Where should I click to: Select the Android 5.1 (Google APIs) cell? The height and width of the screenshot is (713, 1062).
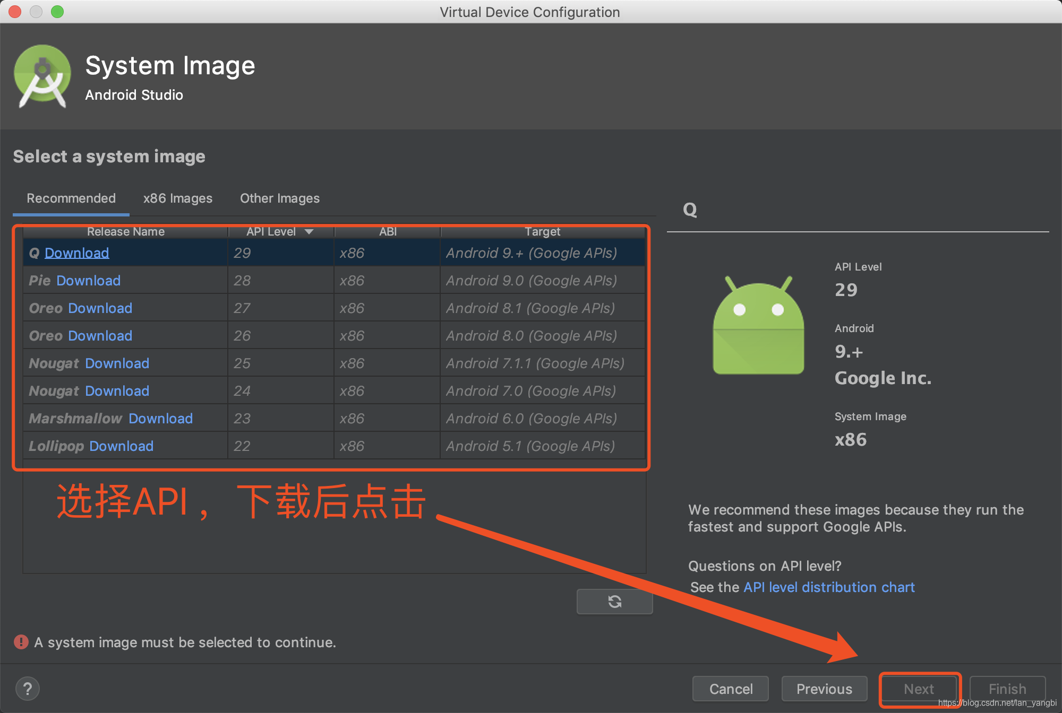coord(543,446)
